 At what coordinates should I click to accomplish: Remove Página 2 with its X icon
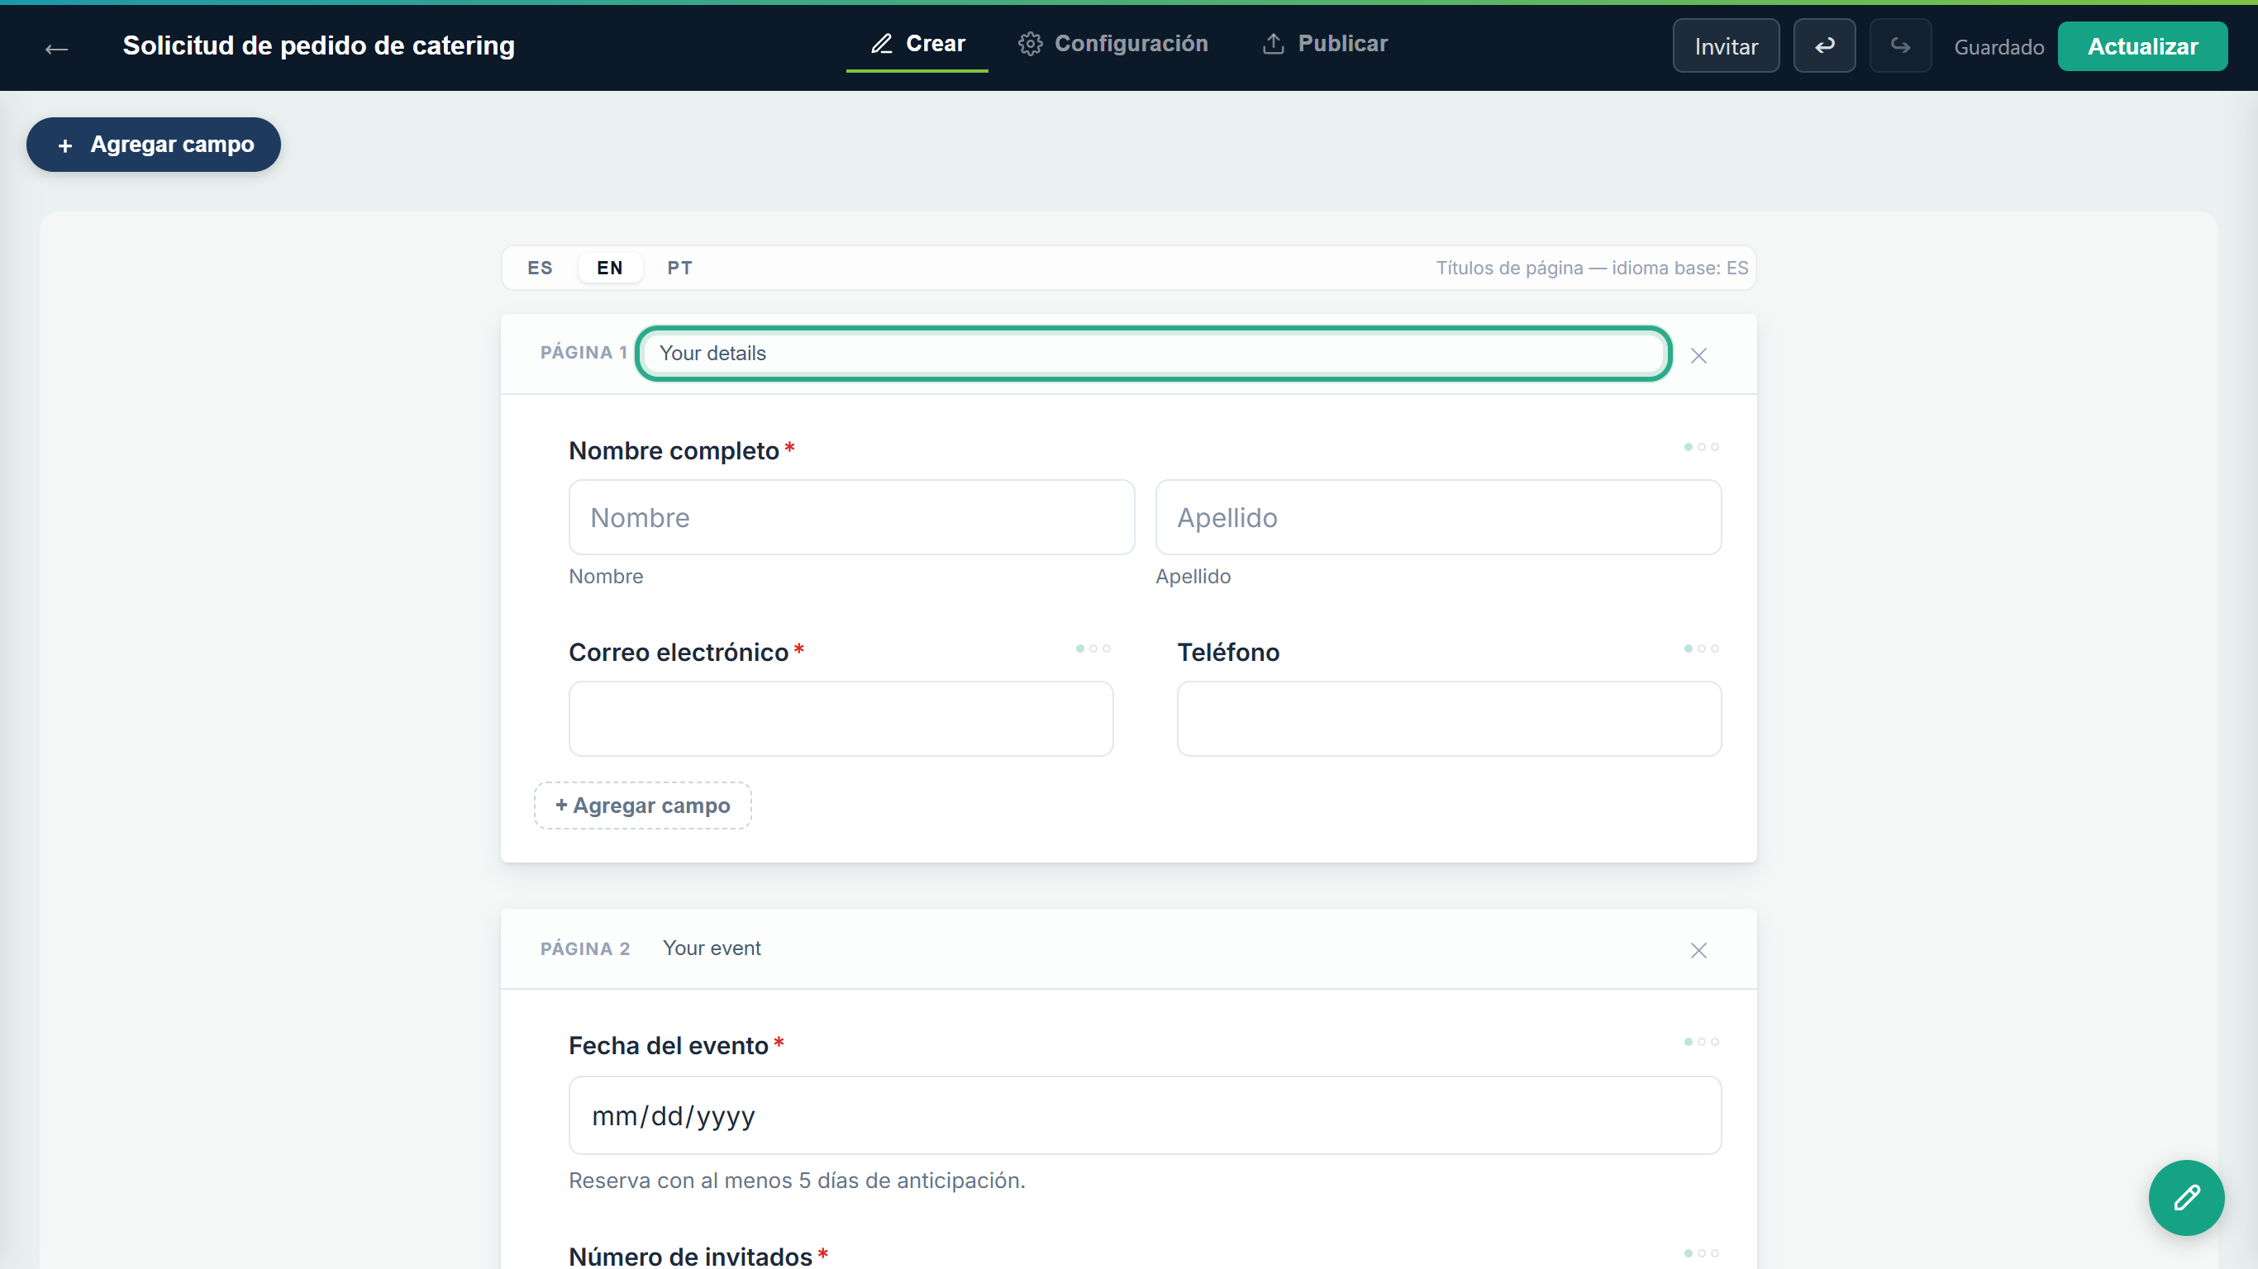pyautogui.click(x=1698, y=950)
